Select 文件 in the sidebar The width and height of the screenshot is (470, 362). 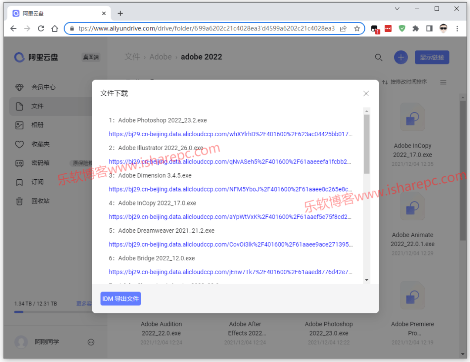coord(51,106)
